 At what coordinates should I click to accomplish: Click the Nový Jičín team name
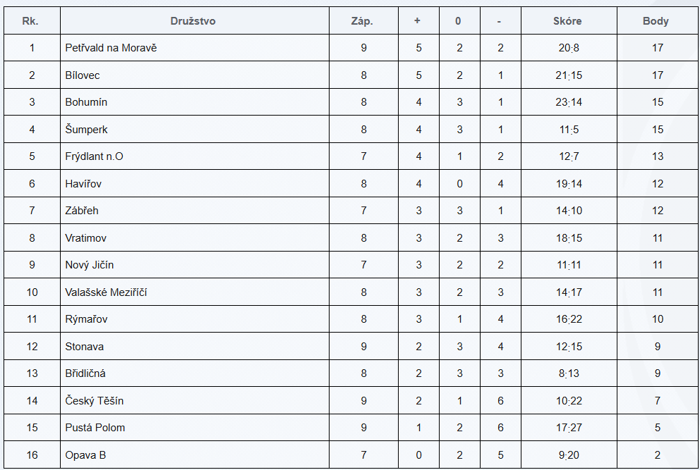[90, 265]
